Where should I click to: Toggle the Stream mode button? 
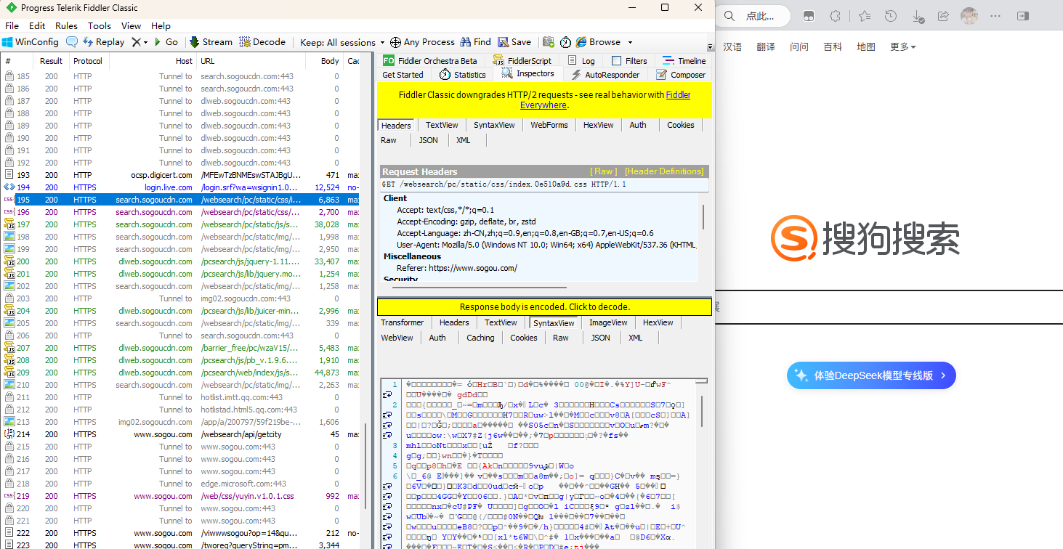[x=211, y=42]
